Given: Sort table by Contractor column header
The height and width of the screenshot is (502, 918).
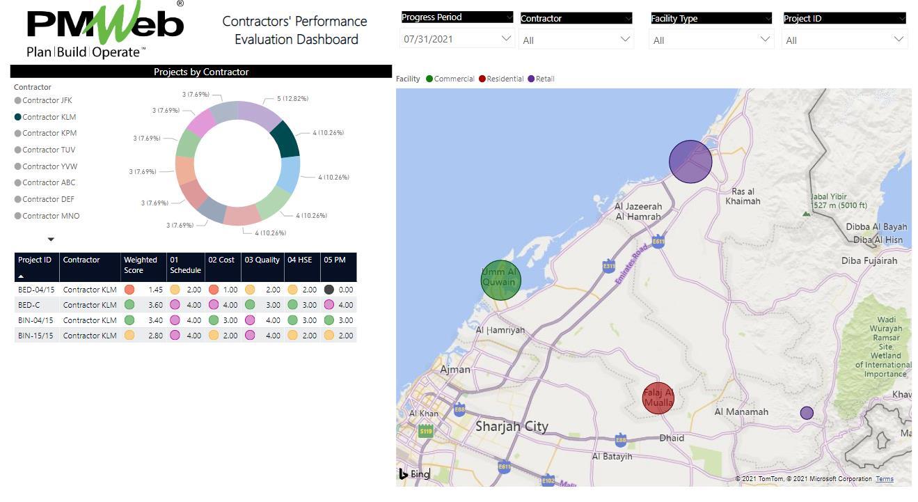Looking at the screenshot, I should (x=90, y=267).
